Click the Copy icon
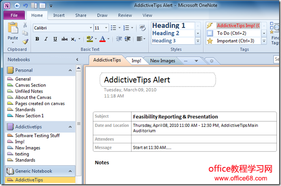Screen dimensions: 281x186 25,33
